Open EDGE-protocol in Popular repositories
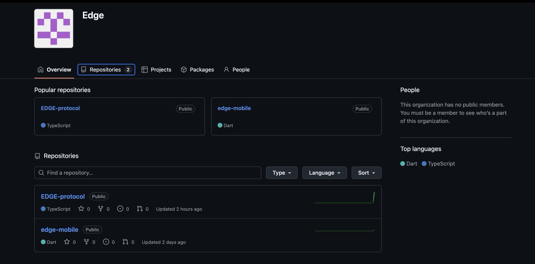Image resolution: width=535 pixels, height=264 pixels. coord(60,108)
